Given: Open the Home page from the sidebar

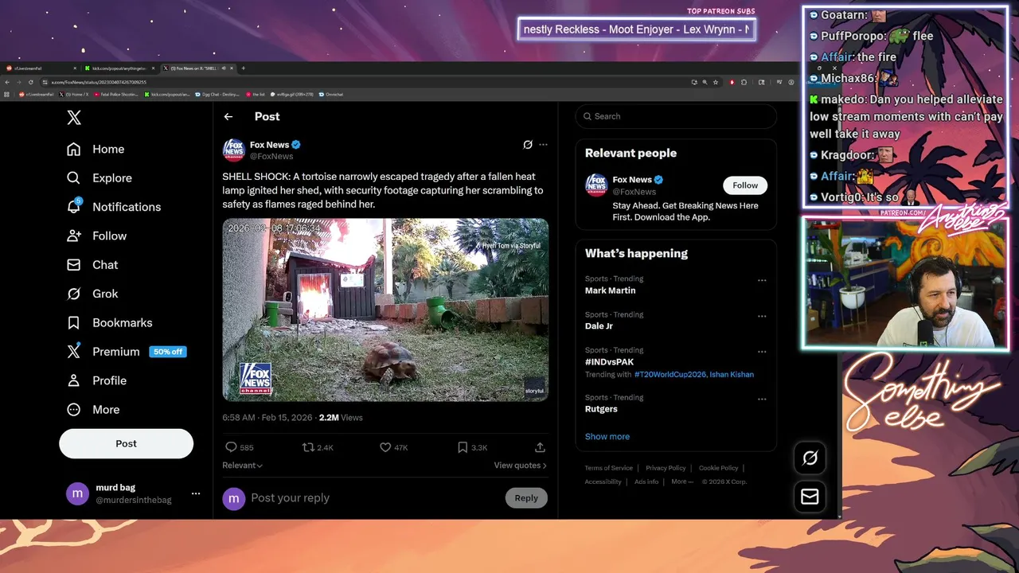Looking at the screenshot, I should [96, 149].
